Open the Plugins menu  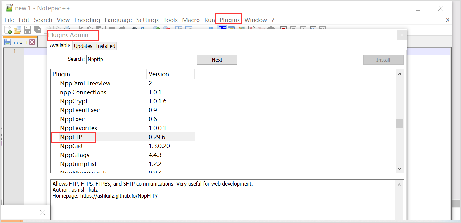tap(230, 20)
